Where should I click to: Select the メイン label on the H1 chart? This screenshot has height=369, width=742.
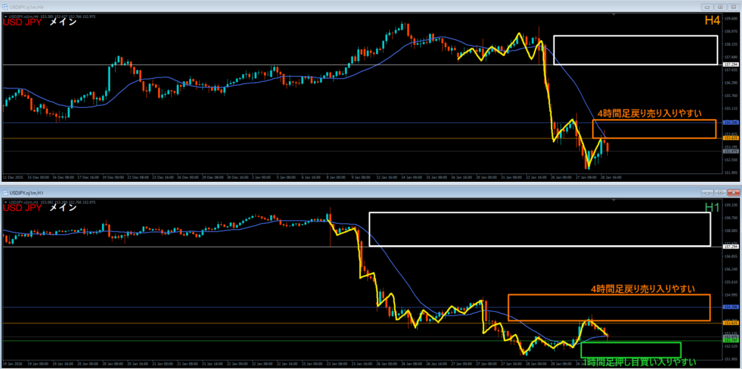click(63, 208)
